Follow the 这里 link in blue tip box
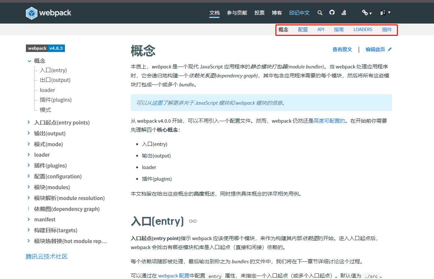 tap(157, 103)
